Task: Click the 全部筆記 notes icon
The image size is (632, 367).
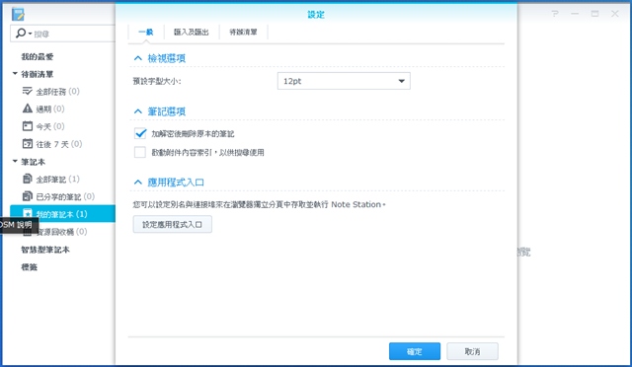Action: coord(27,179)
